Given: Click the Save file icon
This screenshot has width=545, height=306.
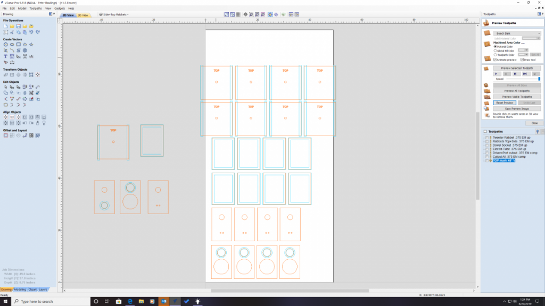Looking at the screenshot, I should coord(18,26).
